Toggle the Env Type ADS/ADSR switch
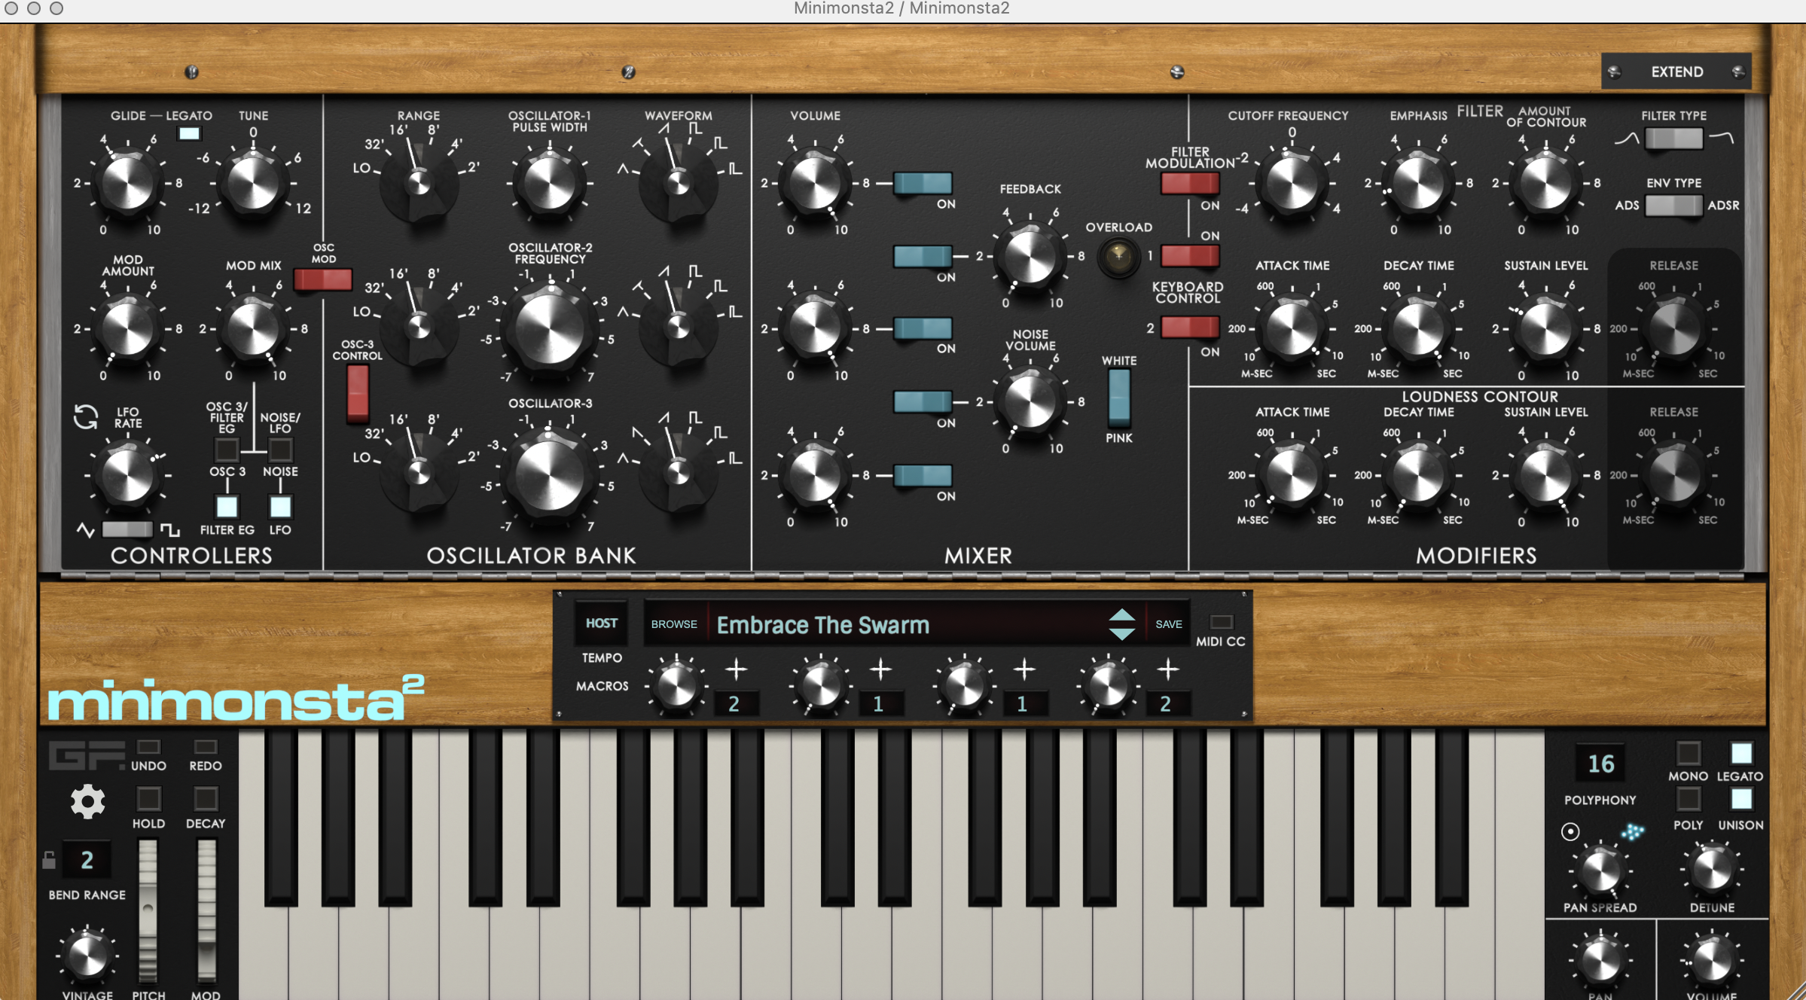1806x1000 pixels. tap(1673, 206)
